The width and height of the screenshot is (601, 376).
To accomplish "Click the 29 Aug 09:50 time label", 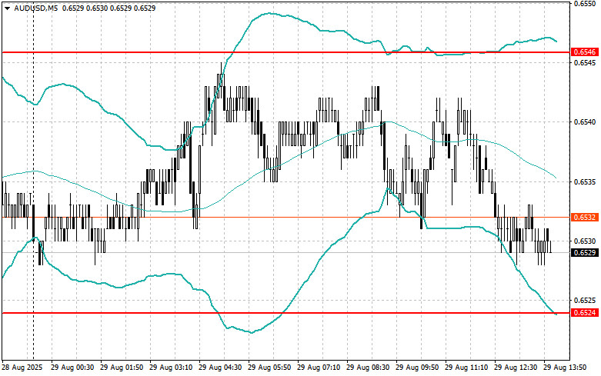I will click(x=417, y=368).
